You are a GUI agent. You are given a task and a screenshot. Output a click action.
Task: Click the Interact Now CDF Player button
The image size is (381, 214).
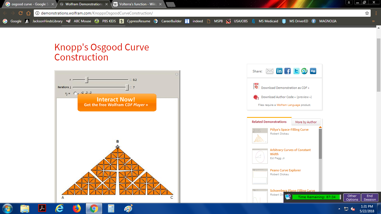(x=117, y=102)
